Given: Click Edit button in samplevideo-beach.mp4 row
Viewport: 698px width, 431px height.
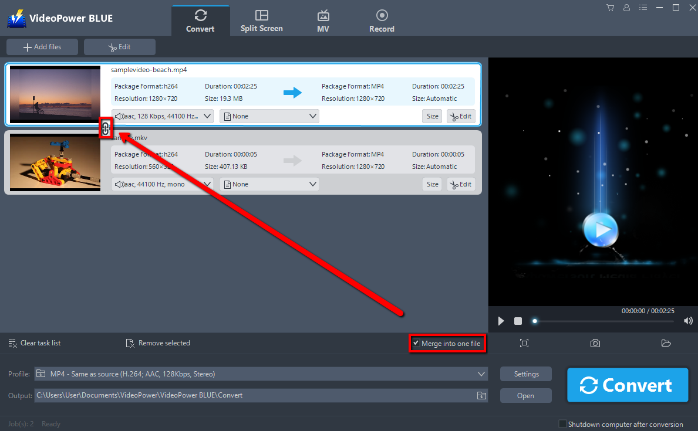Looking at the screenshot, I should click(461, 116).
